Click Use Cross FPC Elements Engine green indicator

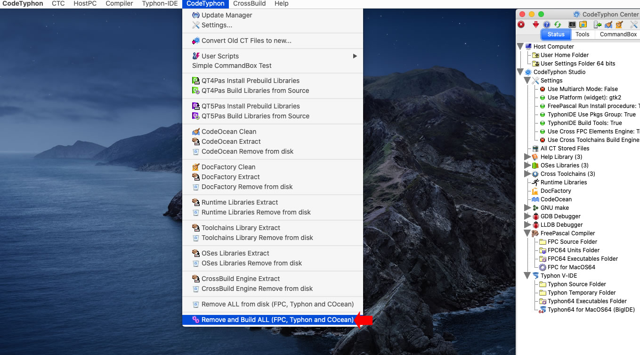coord(543,132)
